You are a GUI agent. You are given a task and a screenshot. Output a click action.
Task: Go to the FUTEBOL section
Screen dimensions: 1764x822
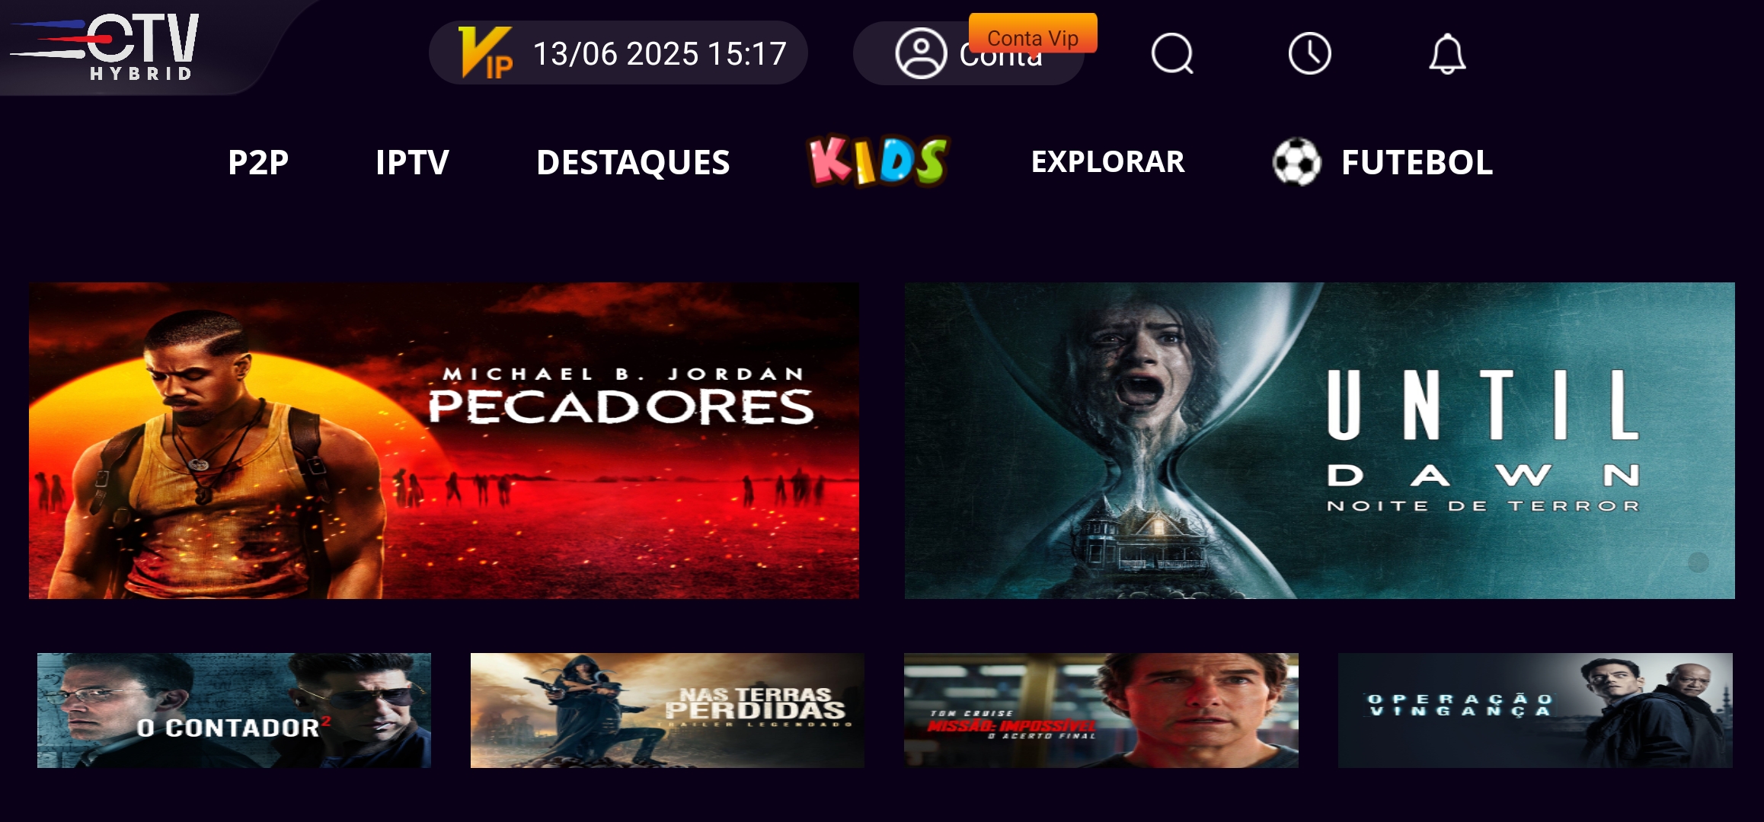click(1417, 162)
